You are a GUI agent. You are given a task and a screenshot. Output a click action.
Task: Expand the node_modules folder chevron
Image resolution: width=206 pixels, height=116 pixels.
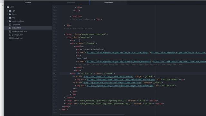pos(8,21)
